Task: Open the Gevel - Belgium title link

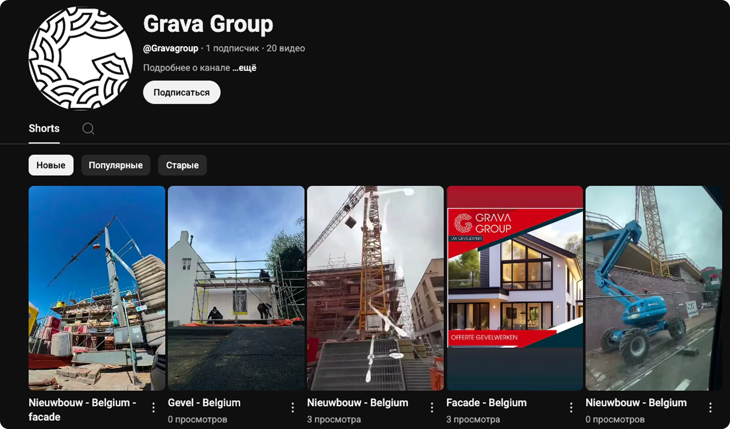Action: click(204, 403)
